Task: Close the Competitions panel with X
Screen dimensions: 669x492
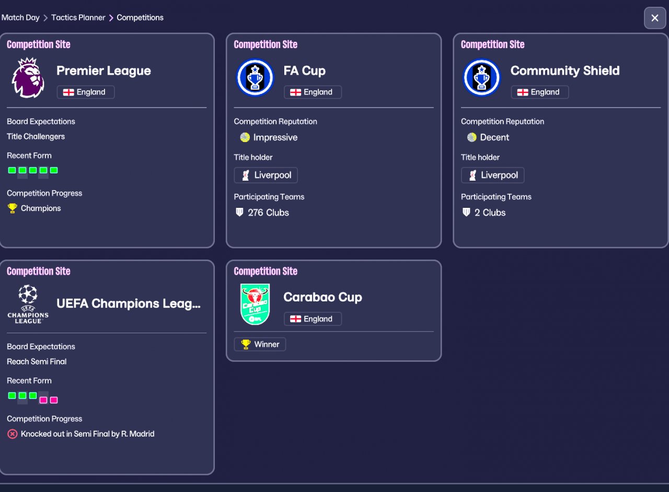Action: (655, 18)
